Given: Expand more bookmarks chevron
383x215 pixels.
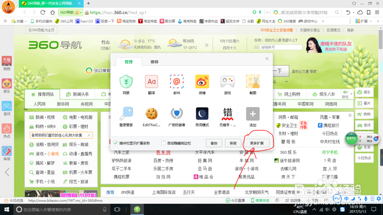Looking at the screenshot, I should click(322, 21).
